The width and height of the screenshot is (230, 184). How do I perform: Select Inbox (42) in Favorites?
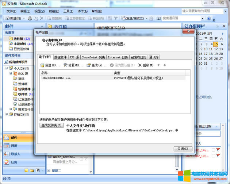pos(19,39)
